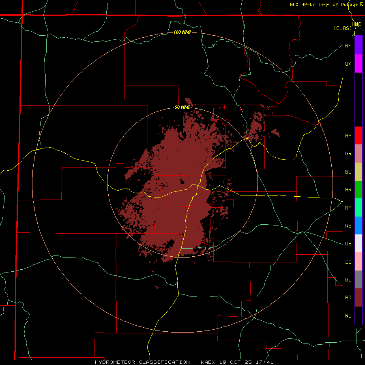The width and height of the screenshot is (365, 365).
Task: Click the BI legend label
Action: [x=348, y=298]
